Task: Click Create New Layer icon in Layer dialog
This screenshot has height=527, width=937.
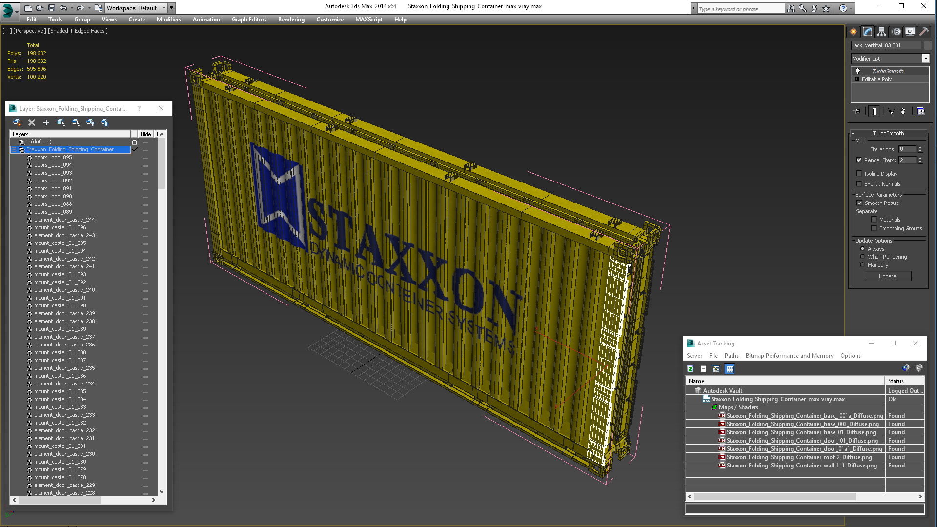Action: click(x=17, y=122)
